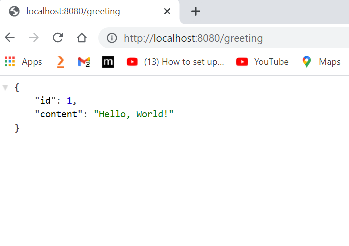The height and width of the screenshot is (246, 349).
Task: Open the Apps grid shortcut
Action: point(10,61)
